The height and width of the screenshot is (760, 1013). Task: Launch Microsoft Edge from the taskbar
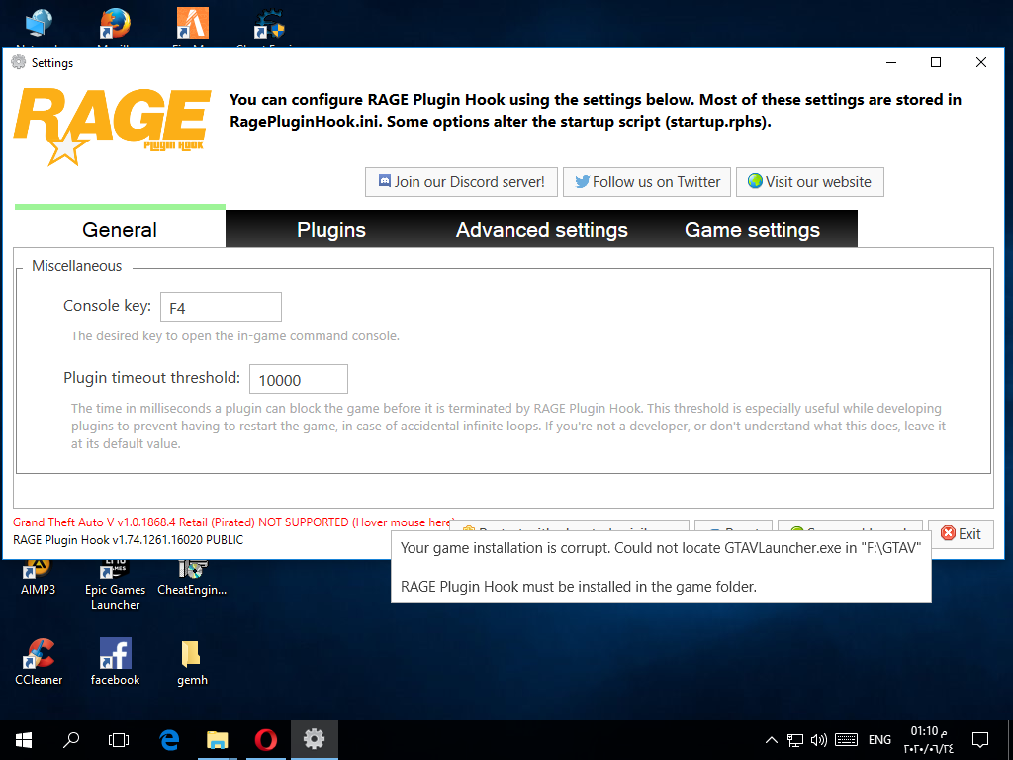coord(169,740)
